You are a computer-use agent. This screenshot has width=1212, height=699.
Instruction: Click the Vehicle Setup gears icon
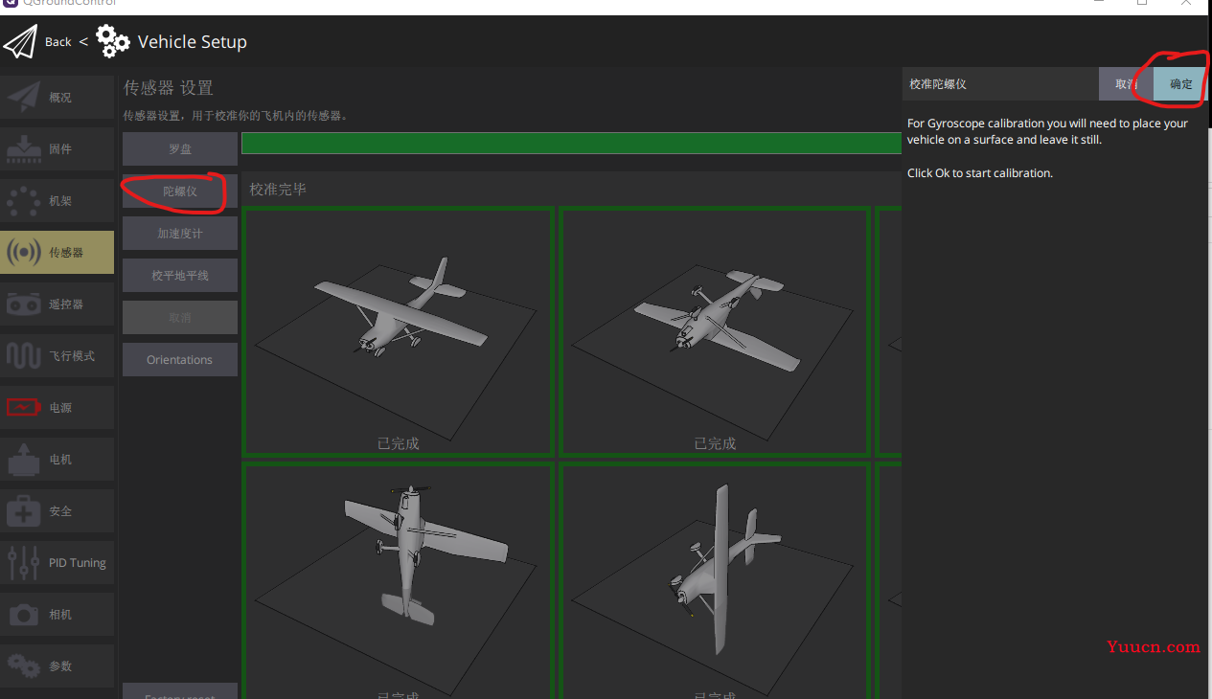click(113, 42)
